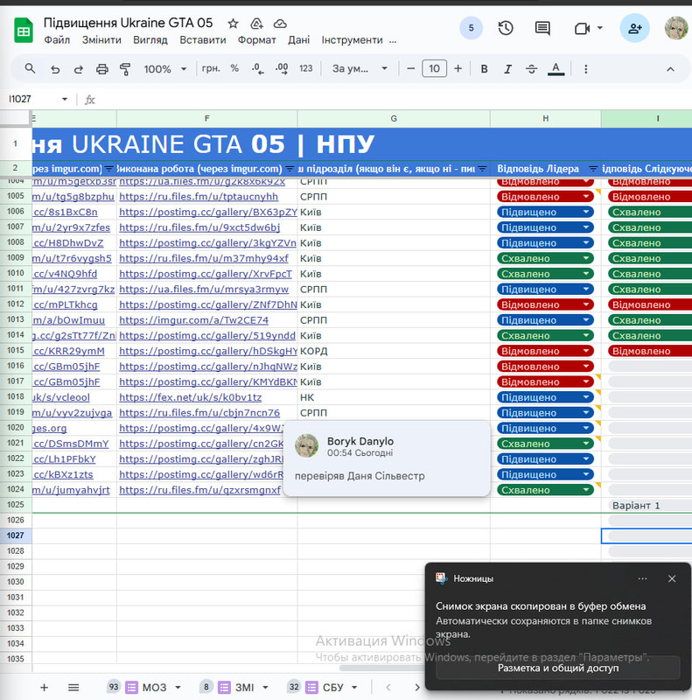
Task: Open more number formats 123
Action: pos(306,68)
